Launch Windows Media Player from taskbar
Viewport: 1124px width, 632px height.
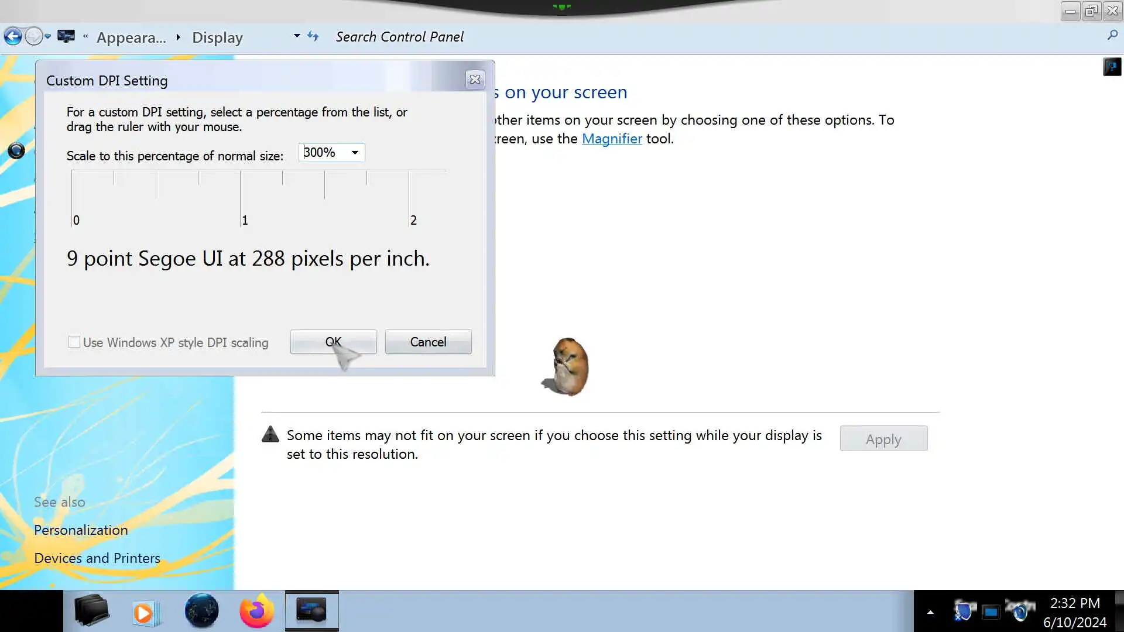[145, 613]
